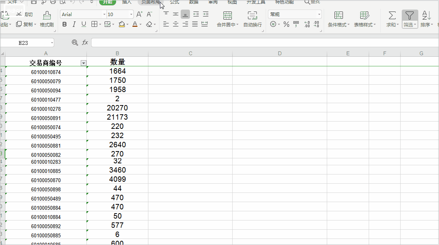
Task: Switch to the 插入 (Insert) tab
Action: pyautogui.click(x=126, y=2)
